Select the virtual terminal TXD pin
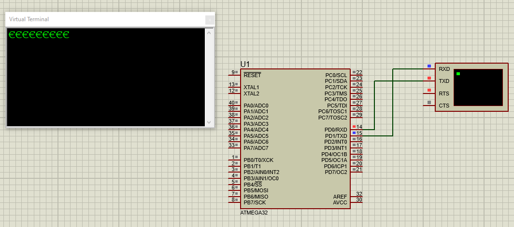The width and height of the screenshot is (514, 227). tap(444, 81)
